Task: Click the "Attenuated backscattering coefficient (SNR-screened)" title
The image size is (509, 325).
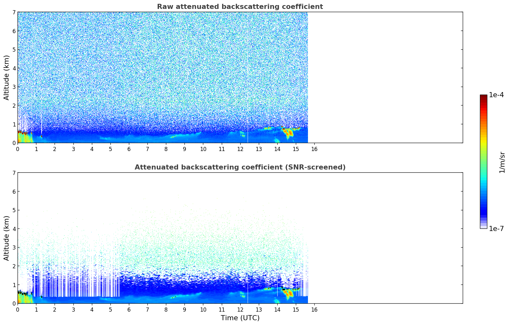Action: point(240,167)
